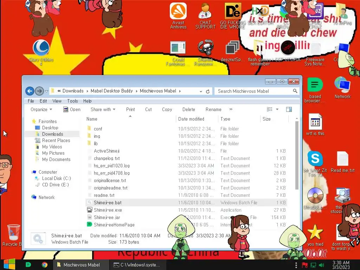The height and width of the screenshot is (270, 360).
Task: Open the recent locations dropdown beside Forward
Action: 47,91
